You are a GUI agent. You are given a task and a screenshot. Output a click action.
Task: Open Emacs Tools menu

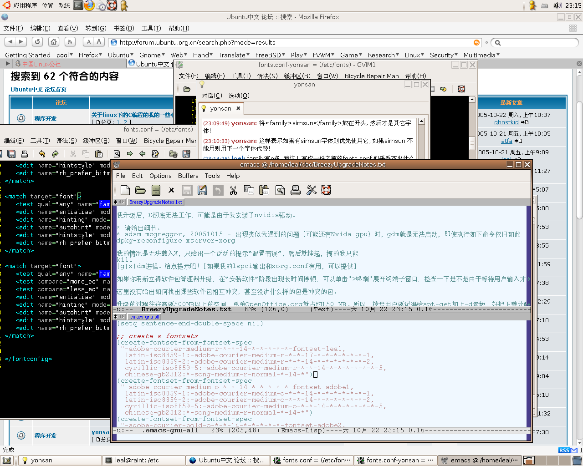pyautogui.click(x=212, y=176)
